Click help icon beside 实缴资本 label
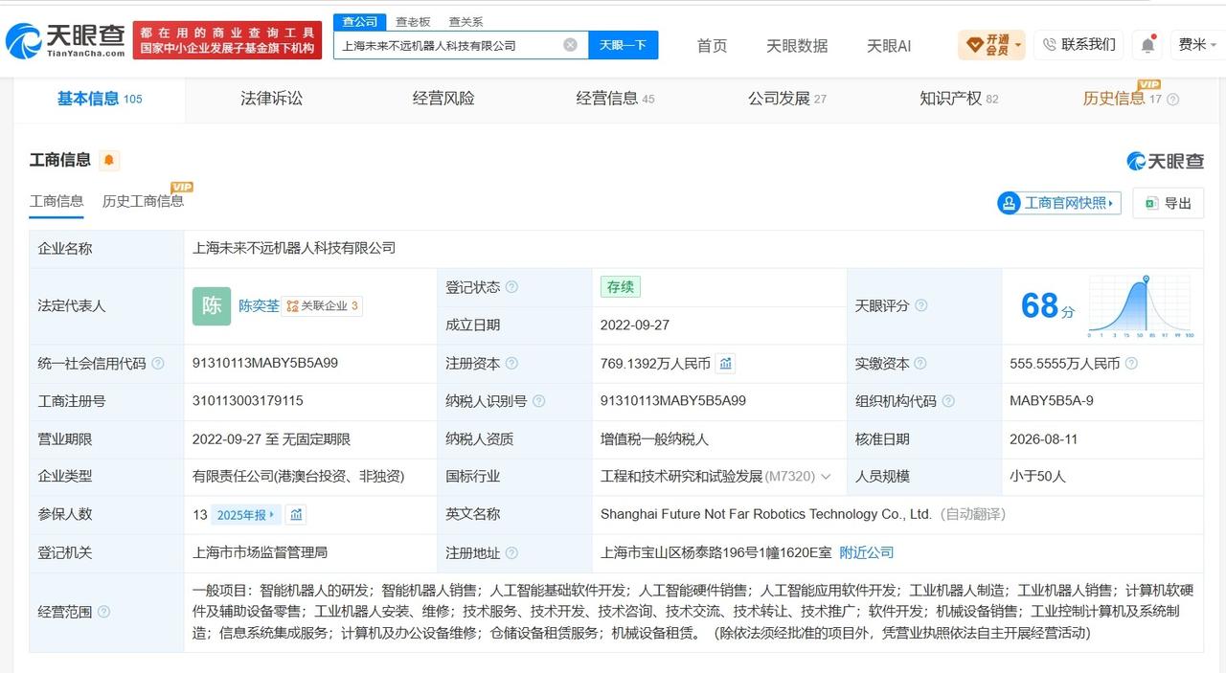The width and height of the screenshot is (1226, 673). coord(920,364)
